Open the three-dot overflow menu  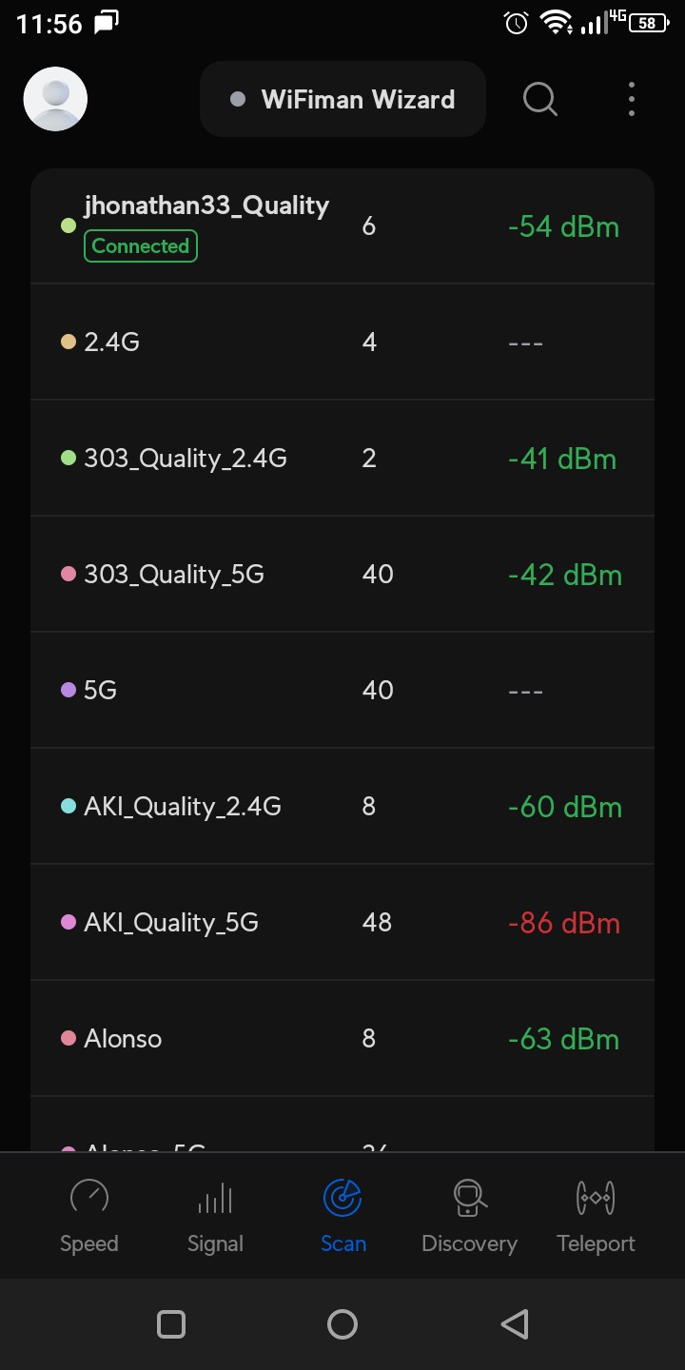coord(632,99)
